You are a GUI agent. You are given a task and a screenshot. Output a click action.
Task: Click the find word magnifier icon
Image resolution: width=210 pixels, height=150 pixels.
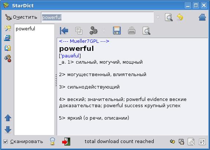(x=169, y=17)
